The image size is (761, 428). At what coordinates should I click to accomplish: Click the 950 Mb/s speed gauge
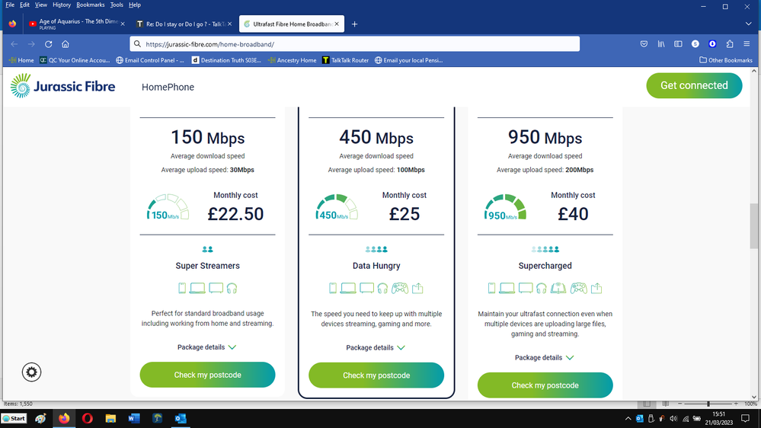pos(505,207)
